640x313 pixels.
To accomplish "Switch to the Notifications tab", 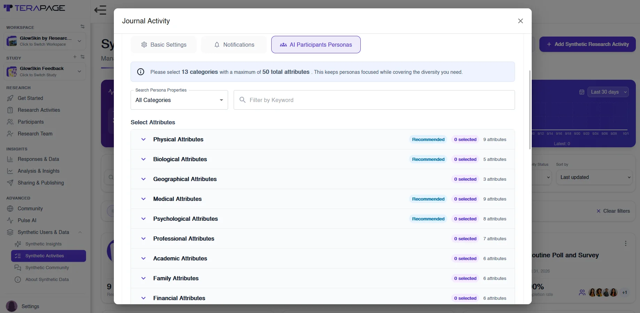I will coord(234,45).
